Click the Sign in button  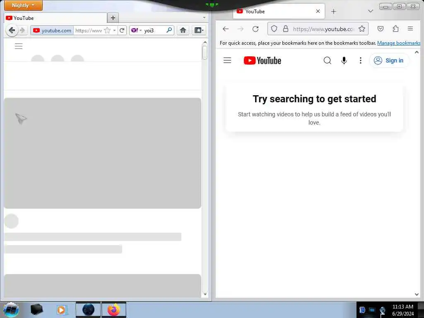389,60
